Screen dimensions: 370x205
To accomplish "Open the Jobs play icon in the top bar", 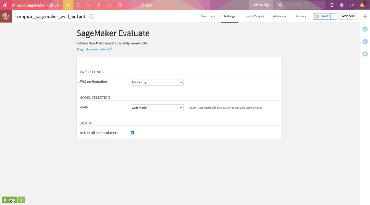I will [x=99, y=5].
